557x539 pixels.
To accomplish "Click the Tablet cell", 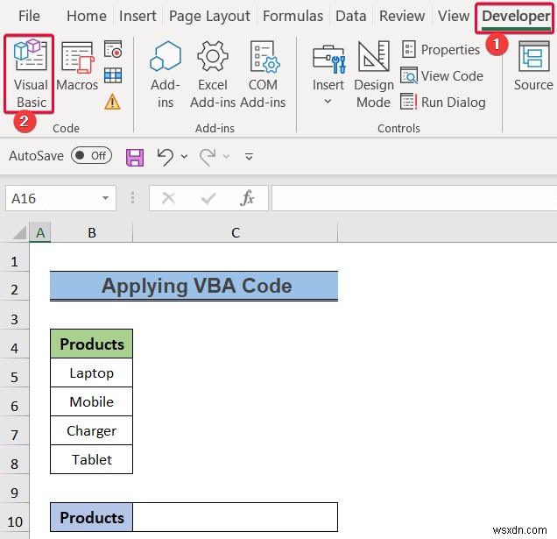I will [x=92, y=459].
